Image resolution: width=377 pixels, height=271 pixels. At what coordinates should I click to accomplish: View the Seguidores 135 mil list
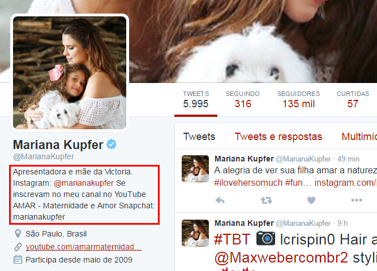[x=299, y=100]
